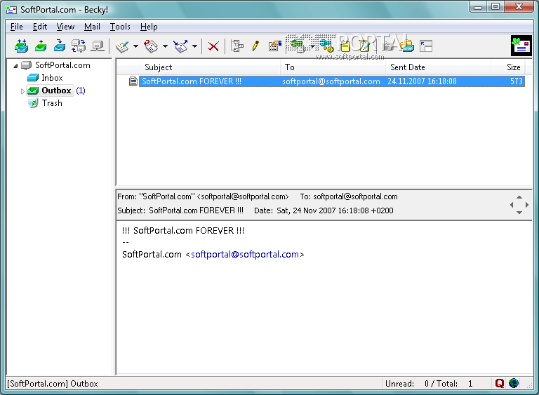The width and height of the screenshot is (539, 395).
Task: Click the window layout toggle toolbar icon
Action: [x=426, y=46]
